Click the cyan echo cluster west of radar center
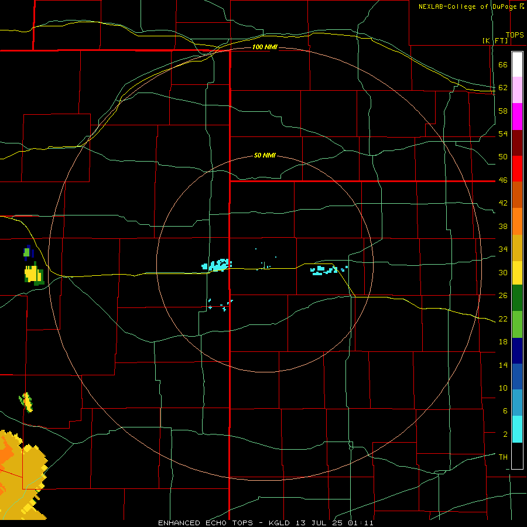The width and height of the screenshot is (527, 527). tap(217, 265)
